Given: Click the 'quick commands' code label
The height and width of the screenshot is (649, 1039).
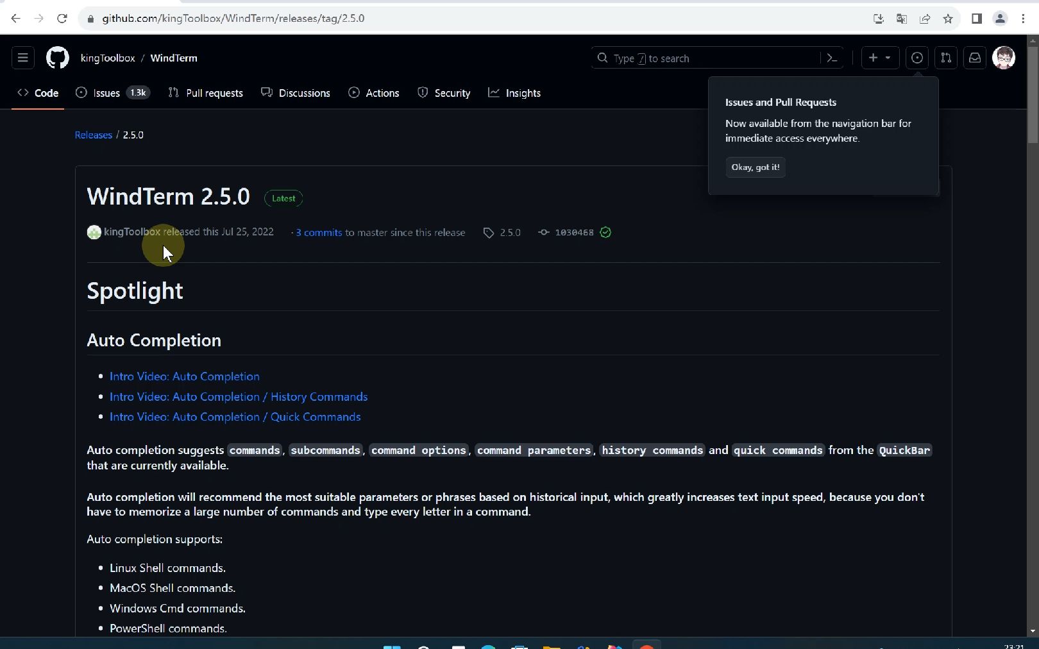Looking at the screenshot, I should [x=778, y=450].
